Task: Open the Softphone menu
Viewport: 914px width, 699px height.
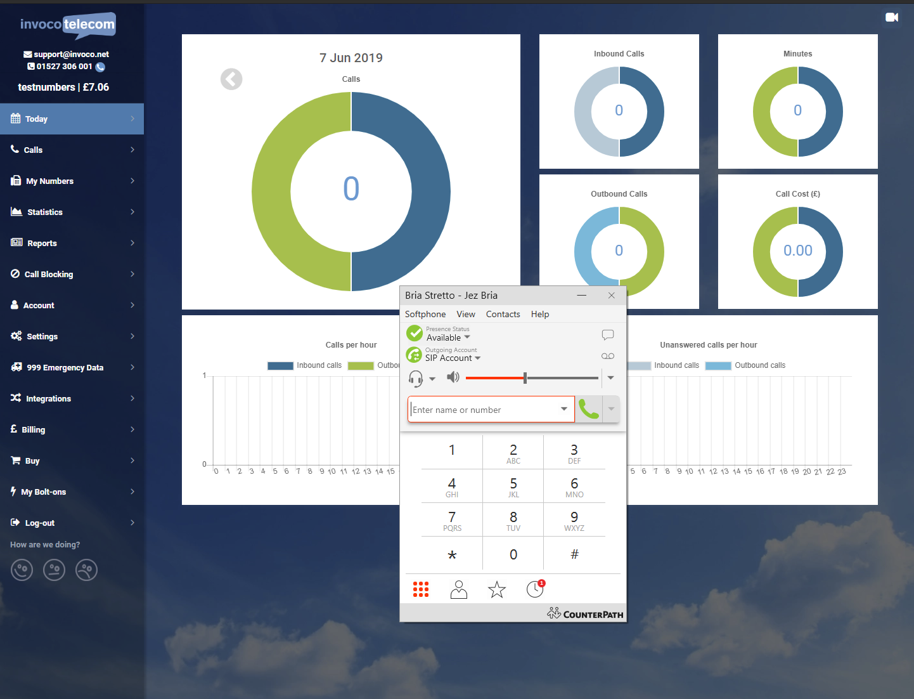Action: pyautogui.click(x=425, y=314)
